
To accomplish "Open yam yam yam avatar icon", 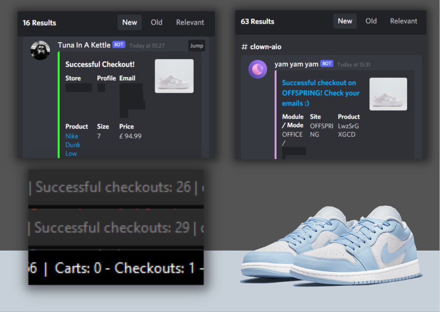I will click(x=258, y=69).
